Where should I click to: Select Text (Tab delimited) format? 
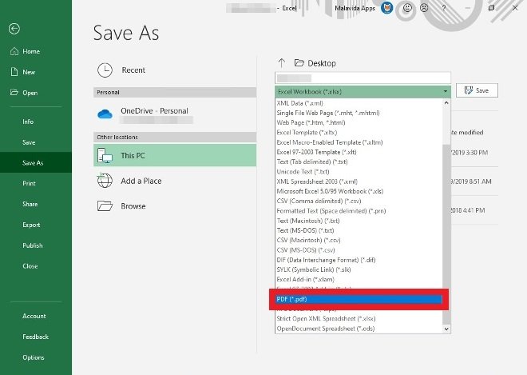(359, 162)
